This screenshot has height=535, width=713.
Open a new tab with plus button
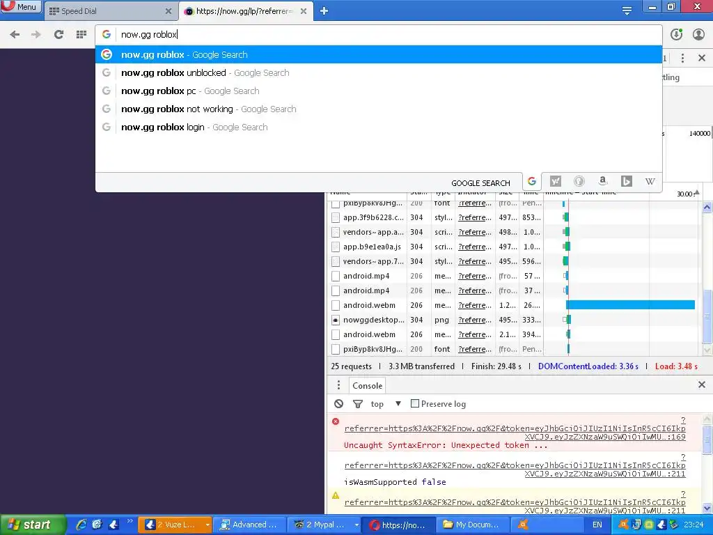[x=324, y=11]
